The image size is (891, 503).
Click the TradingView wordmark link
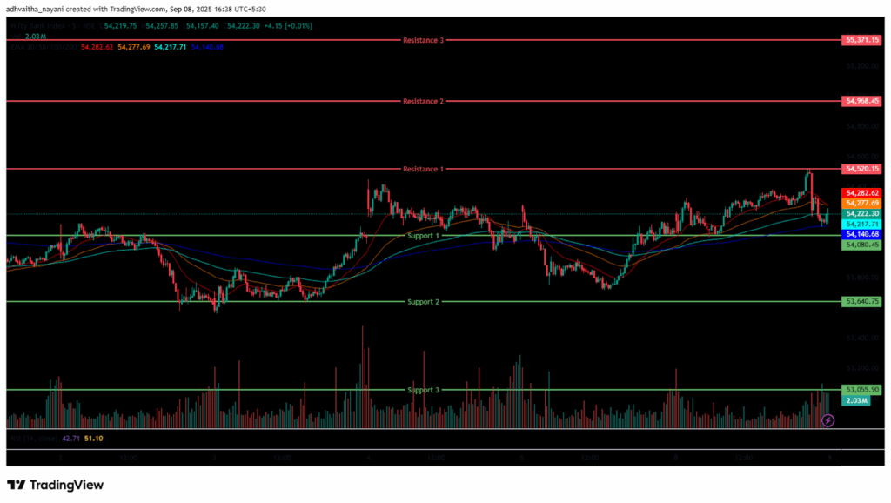click(x=66, y=485)
